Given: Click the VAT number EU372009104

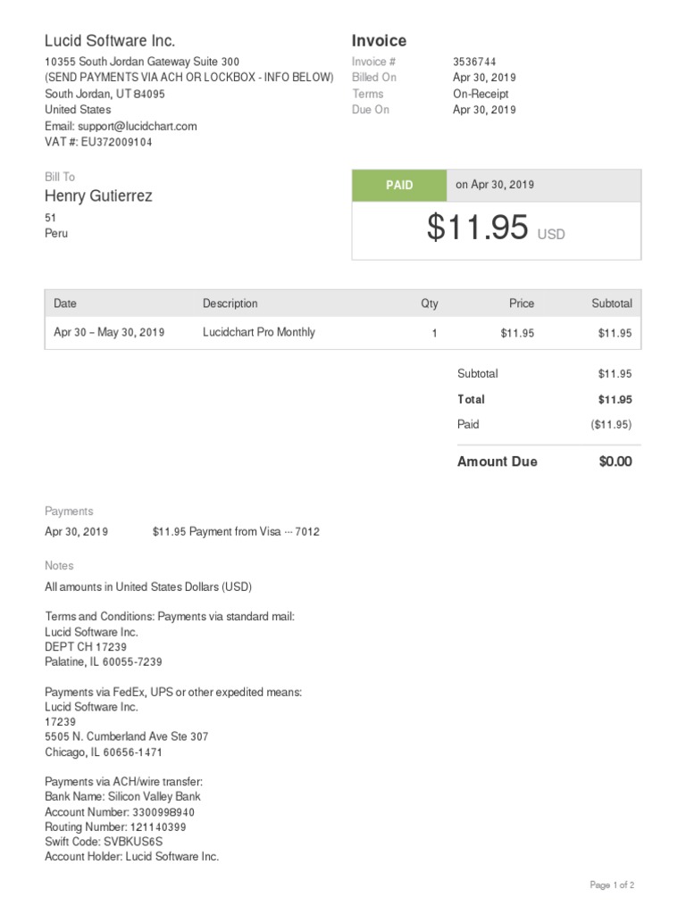Looking at the screenshot, I should 98,142.
